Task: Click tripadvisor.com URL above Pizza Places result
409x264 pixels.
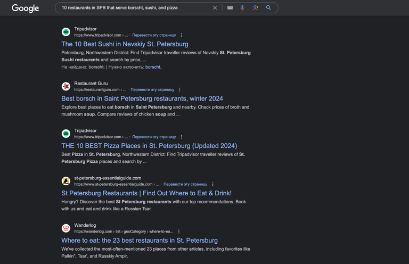Action: (x=101, y=137)
